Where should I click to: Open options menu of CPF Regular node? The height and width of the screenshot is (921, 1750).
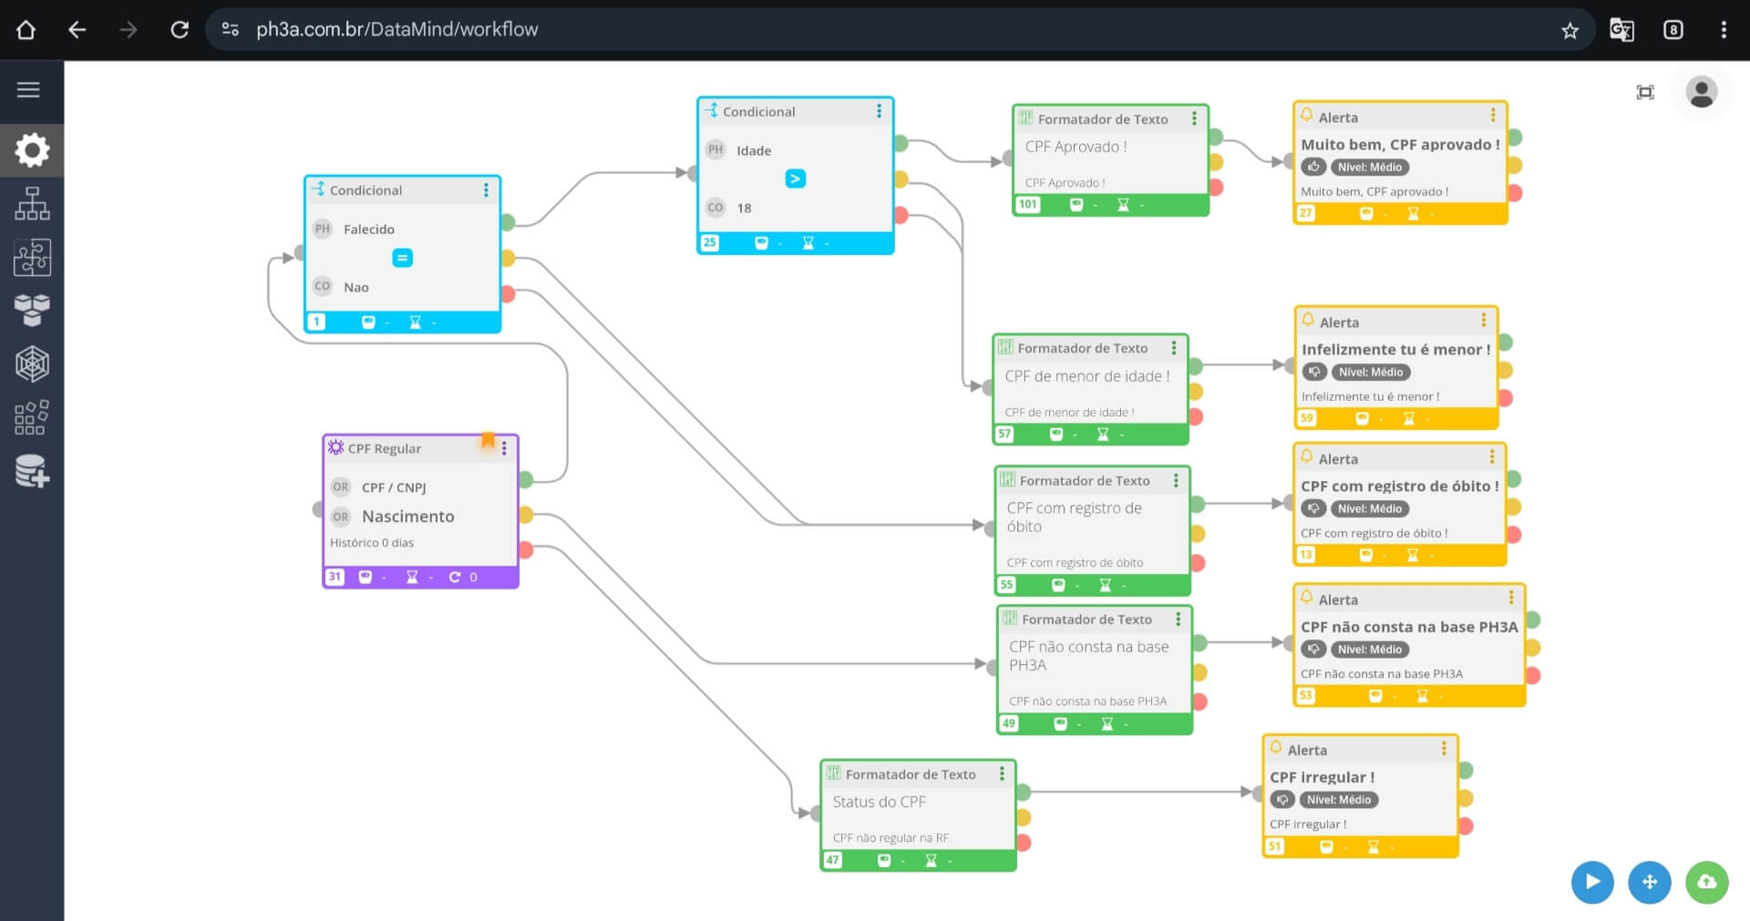[504, 448]
